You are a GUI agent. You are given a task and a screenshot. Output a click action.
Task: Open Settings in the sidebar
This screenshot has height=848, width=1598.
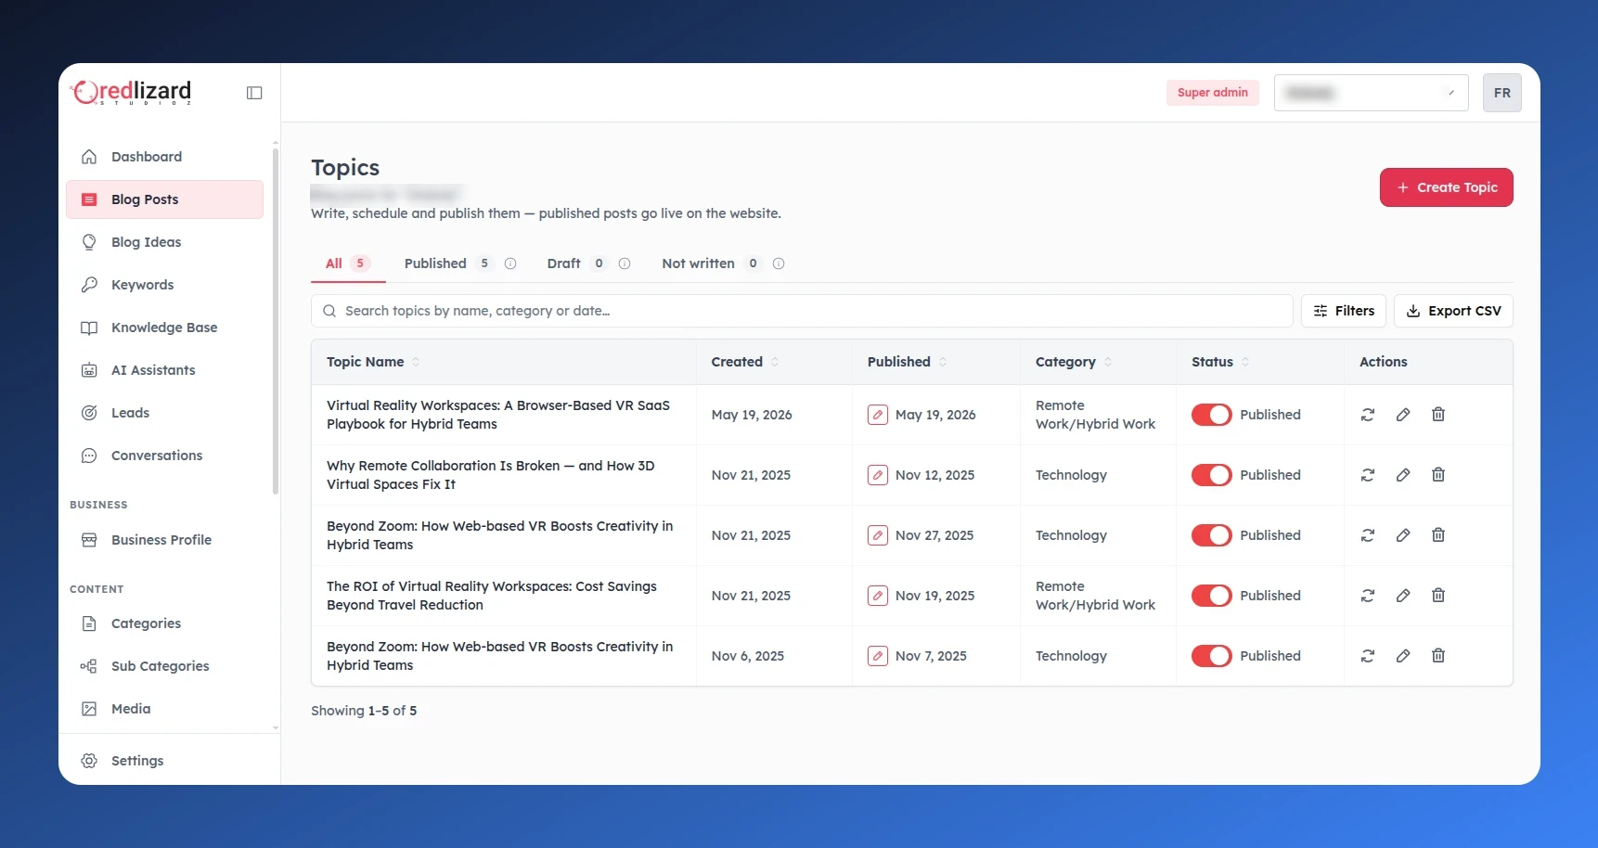(164, 761)
